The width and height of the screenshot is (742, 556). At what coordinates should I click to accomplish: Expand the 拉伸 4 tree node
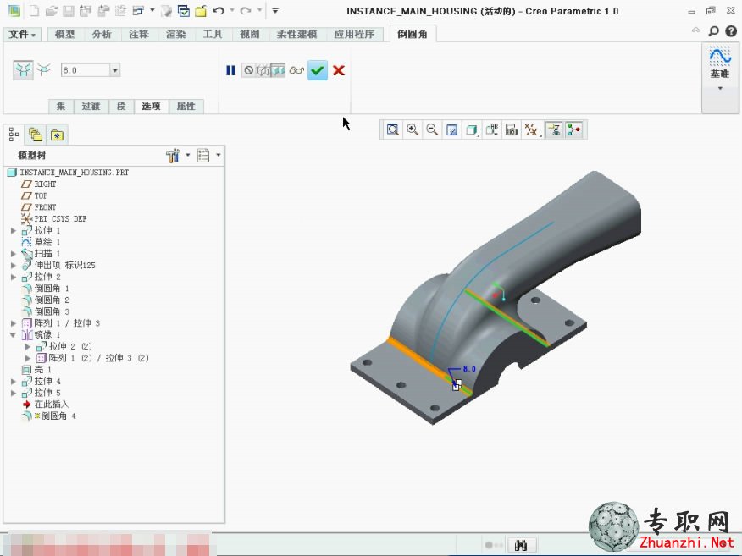tap(14, 381)
